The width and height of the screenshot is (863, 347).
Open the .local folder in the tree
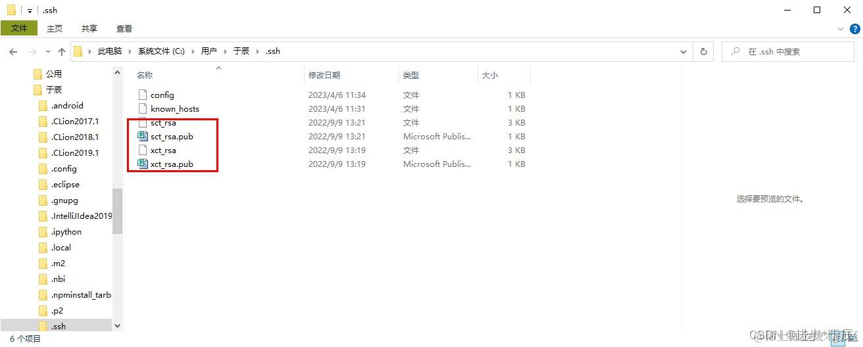(x=61, y=248)
